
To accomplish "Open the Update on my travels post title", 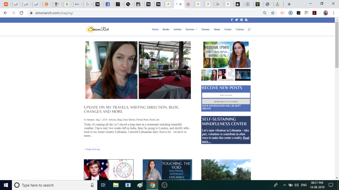I will [131, 109].
